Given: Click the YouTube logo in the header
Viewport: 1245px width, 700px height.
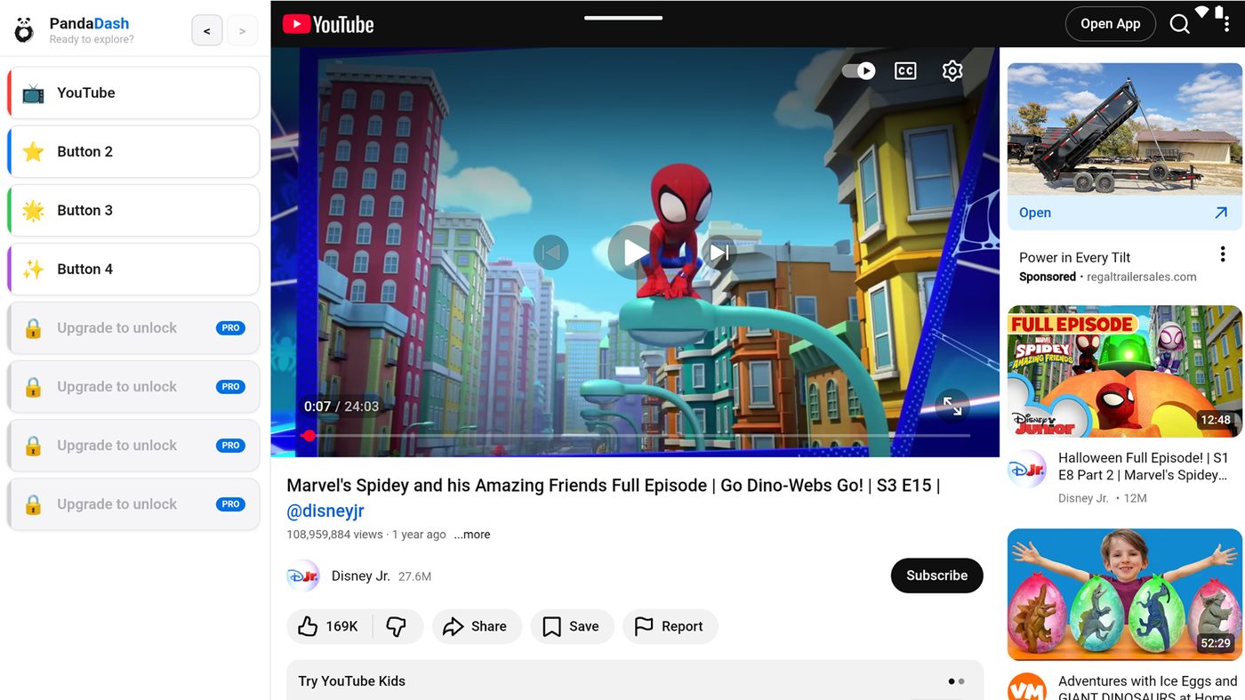Looking at the screenshot, I should click(328, 24).
